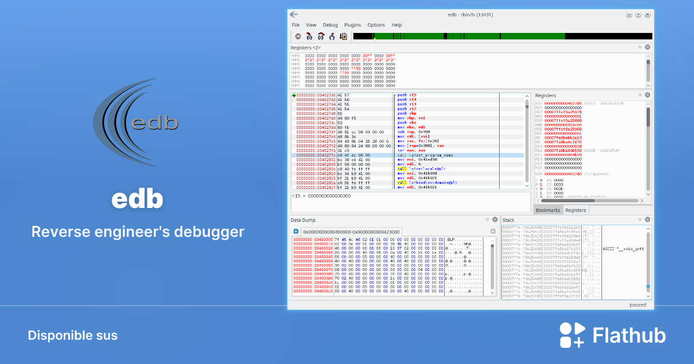Open the View menu
The width and height of the screenshot is (694, 364).
tap(311, 25)
